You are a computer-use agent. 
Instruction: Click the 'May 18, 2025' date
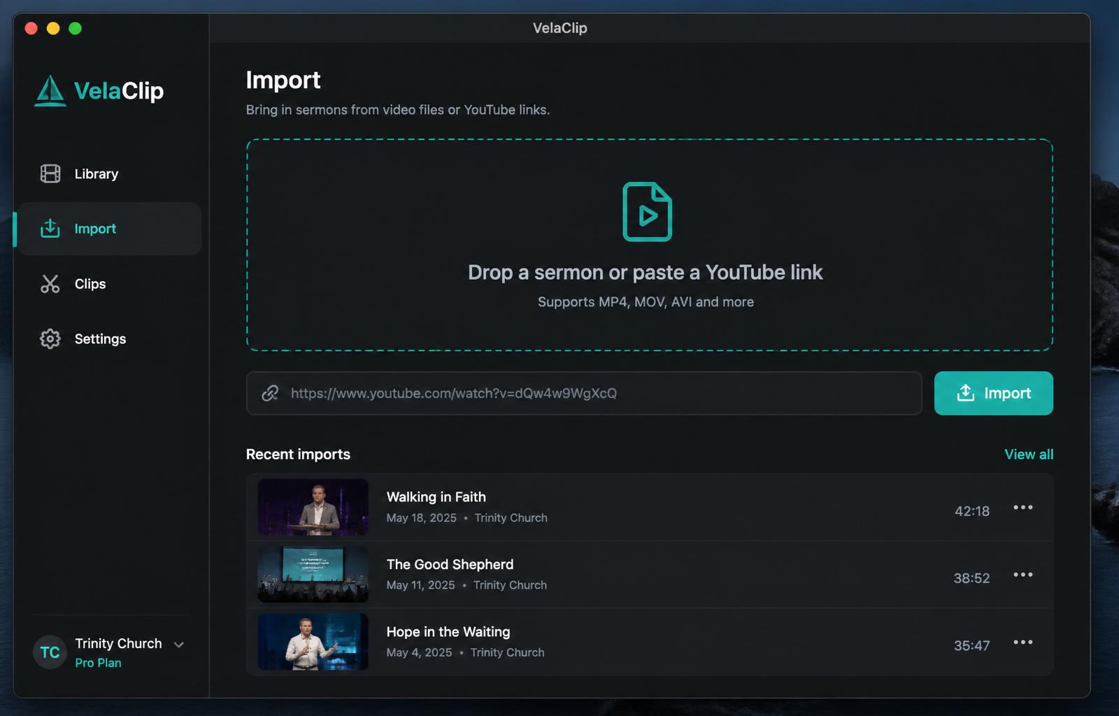[422, 518]
